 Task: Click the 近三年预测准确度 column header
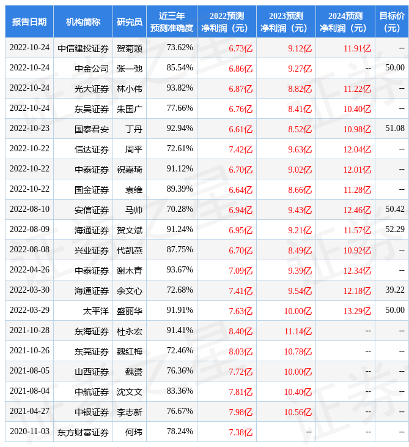pyautogui.click(x=172, y=21)
